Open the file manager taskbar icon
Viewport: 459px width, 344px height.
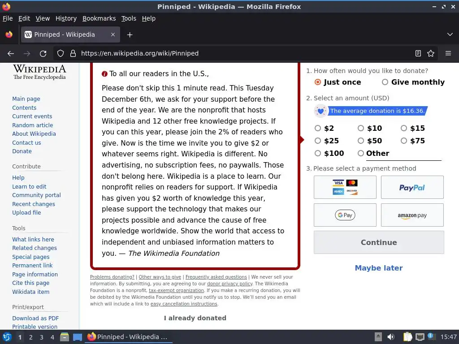(65, 337)
